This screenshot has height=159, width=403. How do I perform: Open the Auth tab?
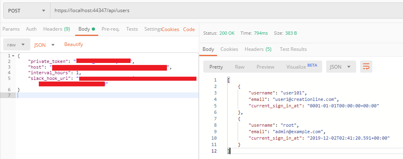coord(31,29)
